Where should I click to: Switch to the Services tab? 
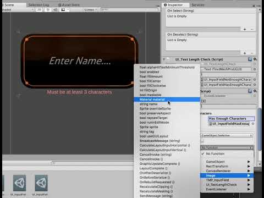[x=198, y=5]
